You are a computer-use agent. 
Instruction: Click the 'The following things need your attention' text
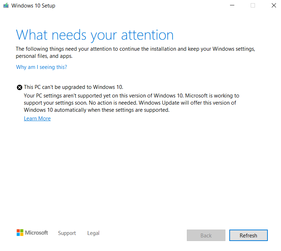135,52
